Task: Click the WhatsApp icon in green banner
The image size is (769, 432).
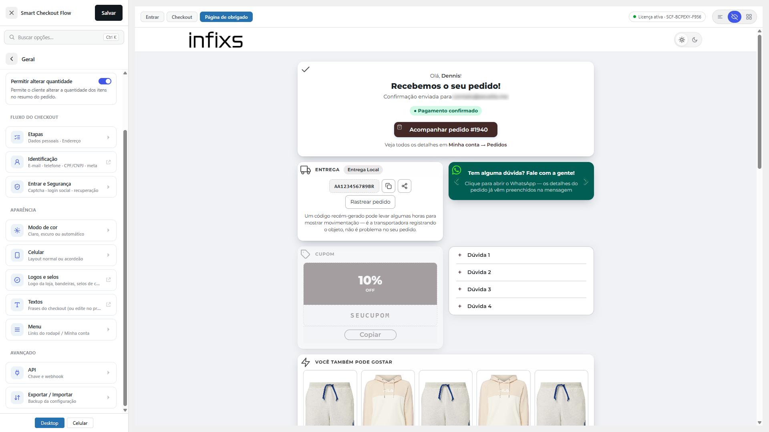Action: click(457, 170)
